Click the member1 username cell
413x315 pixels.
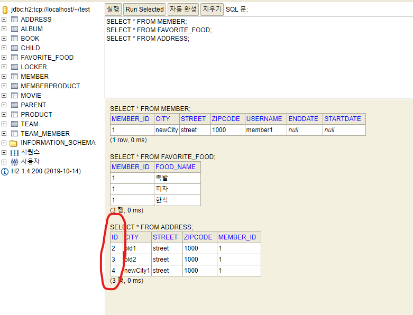(266, 130)
